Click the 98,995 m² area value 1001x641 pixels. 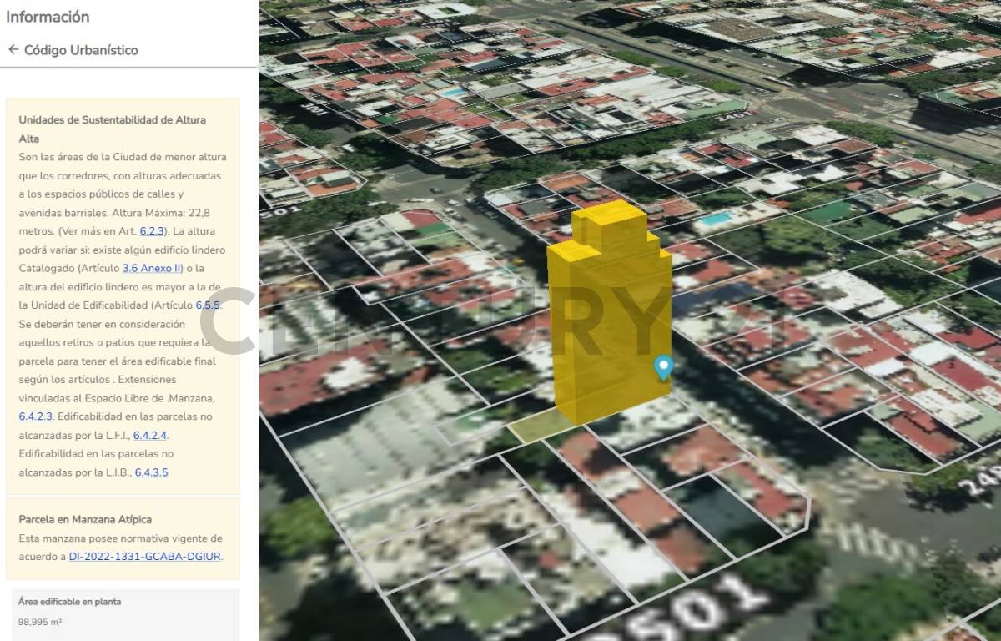coord(40,622)
